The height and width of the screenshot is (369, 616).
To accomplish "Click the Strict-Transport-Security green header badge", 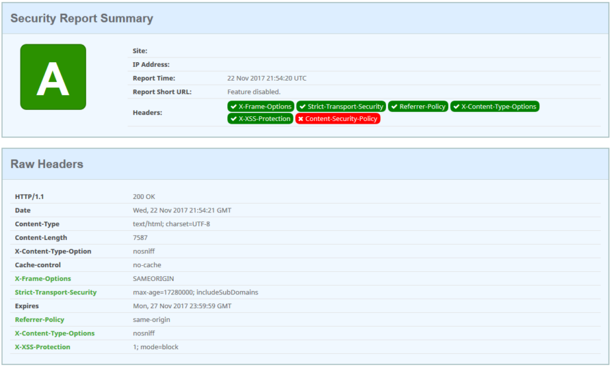I will [341, 107].
